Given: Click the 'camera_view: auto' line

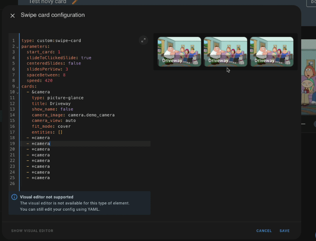Looking at the screenshot, I should pos(54,121).
